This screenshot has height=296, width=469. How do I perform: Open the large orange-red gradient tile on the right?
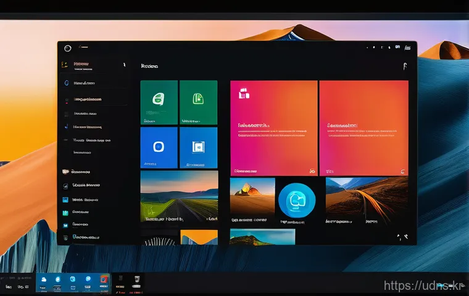364,128
